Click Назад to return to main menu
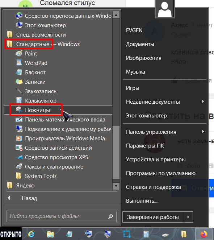The width and height of the screenshot is (214, 240). [x=29, y=198]
